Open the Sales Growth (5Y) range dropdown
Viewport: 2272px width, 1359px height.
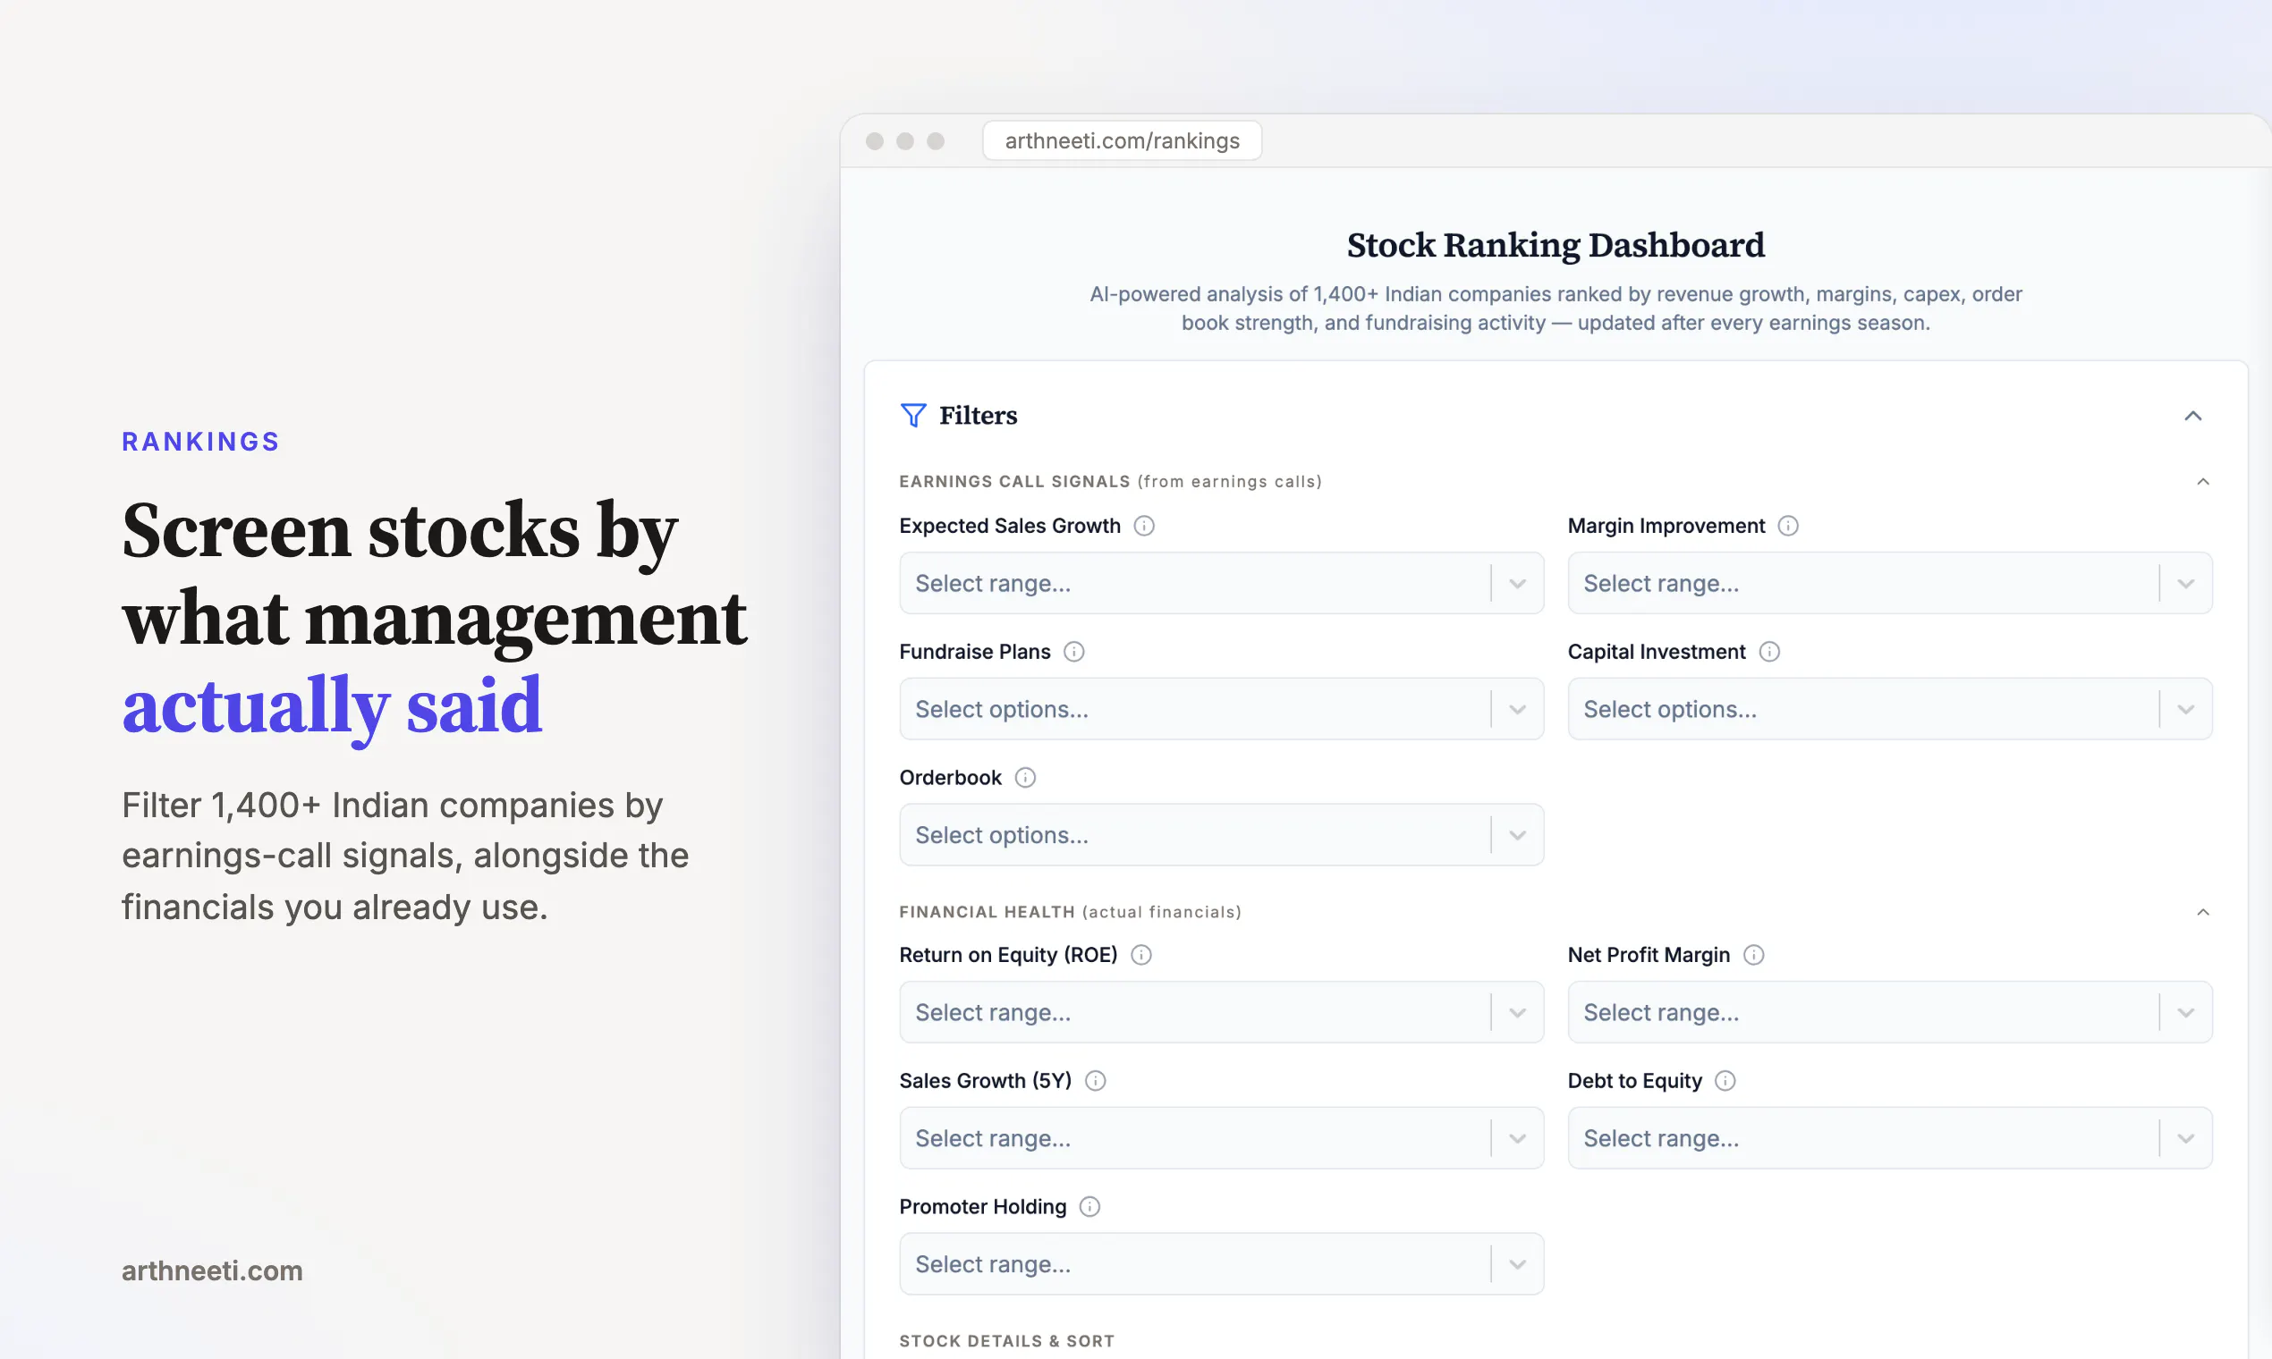point(1221,1138)
